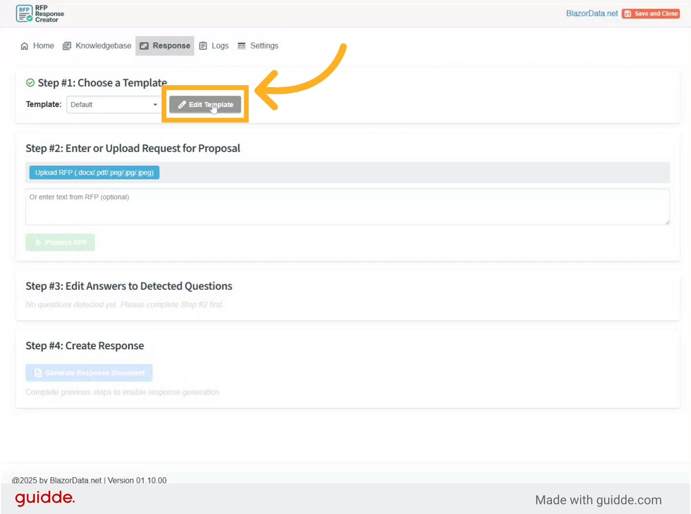Click the green checkmark beside Step #1
Image resolution: width=691 pixels, height=514 pixels.
tap(30, 83)
